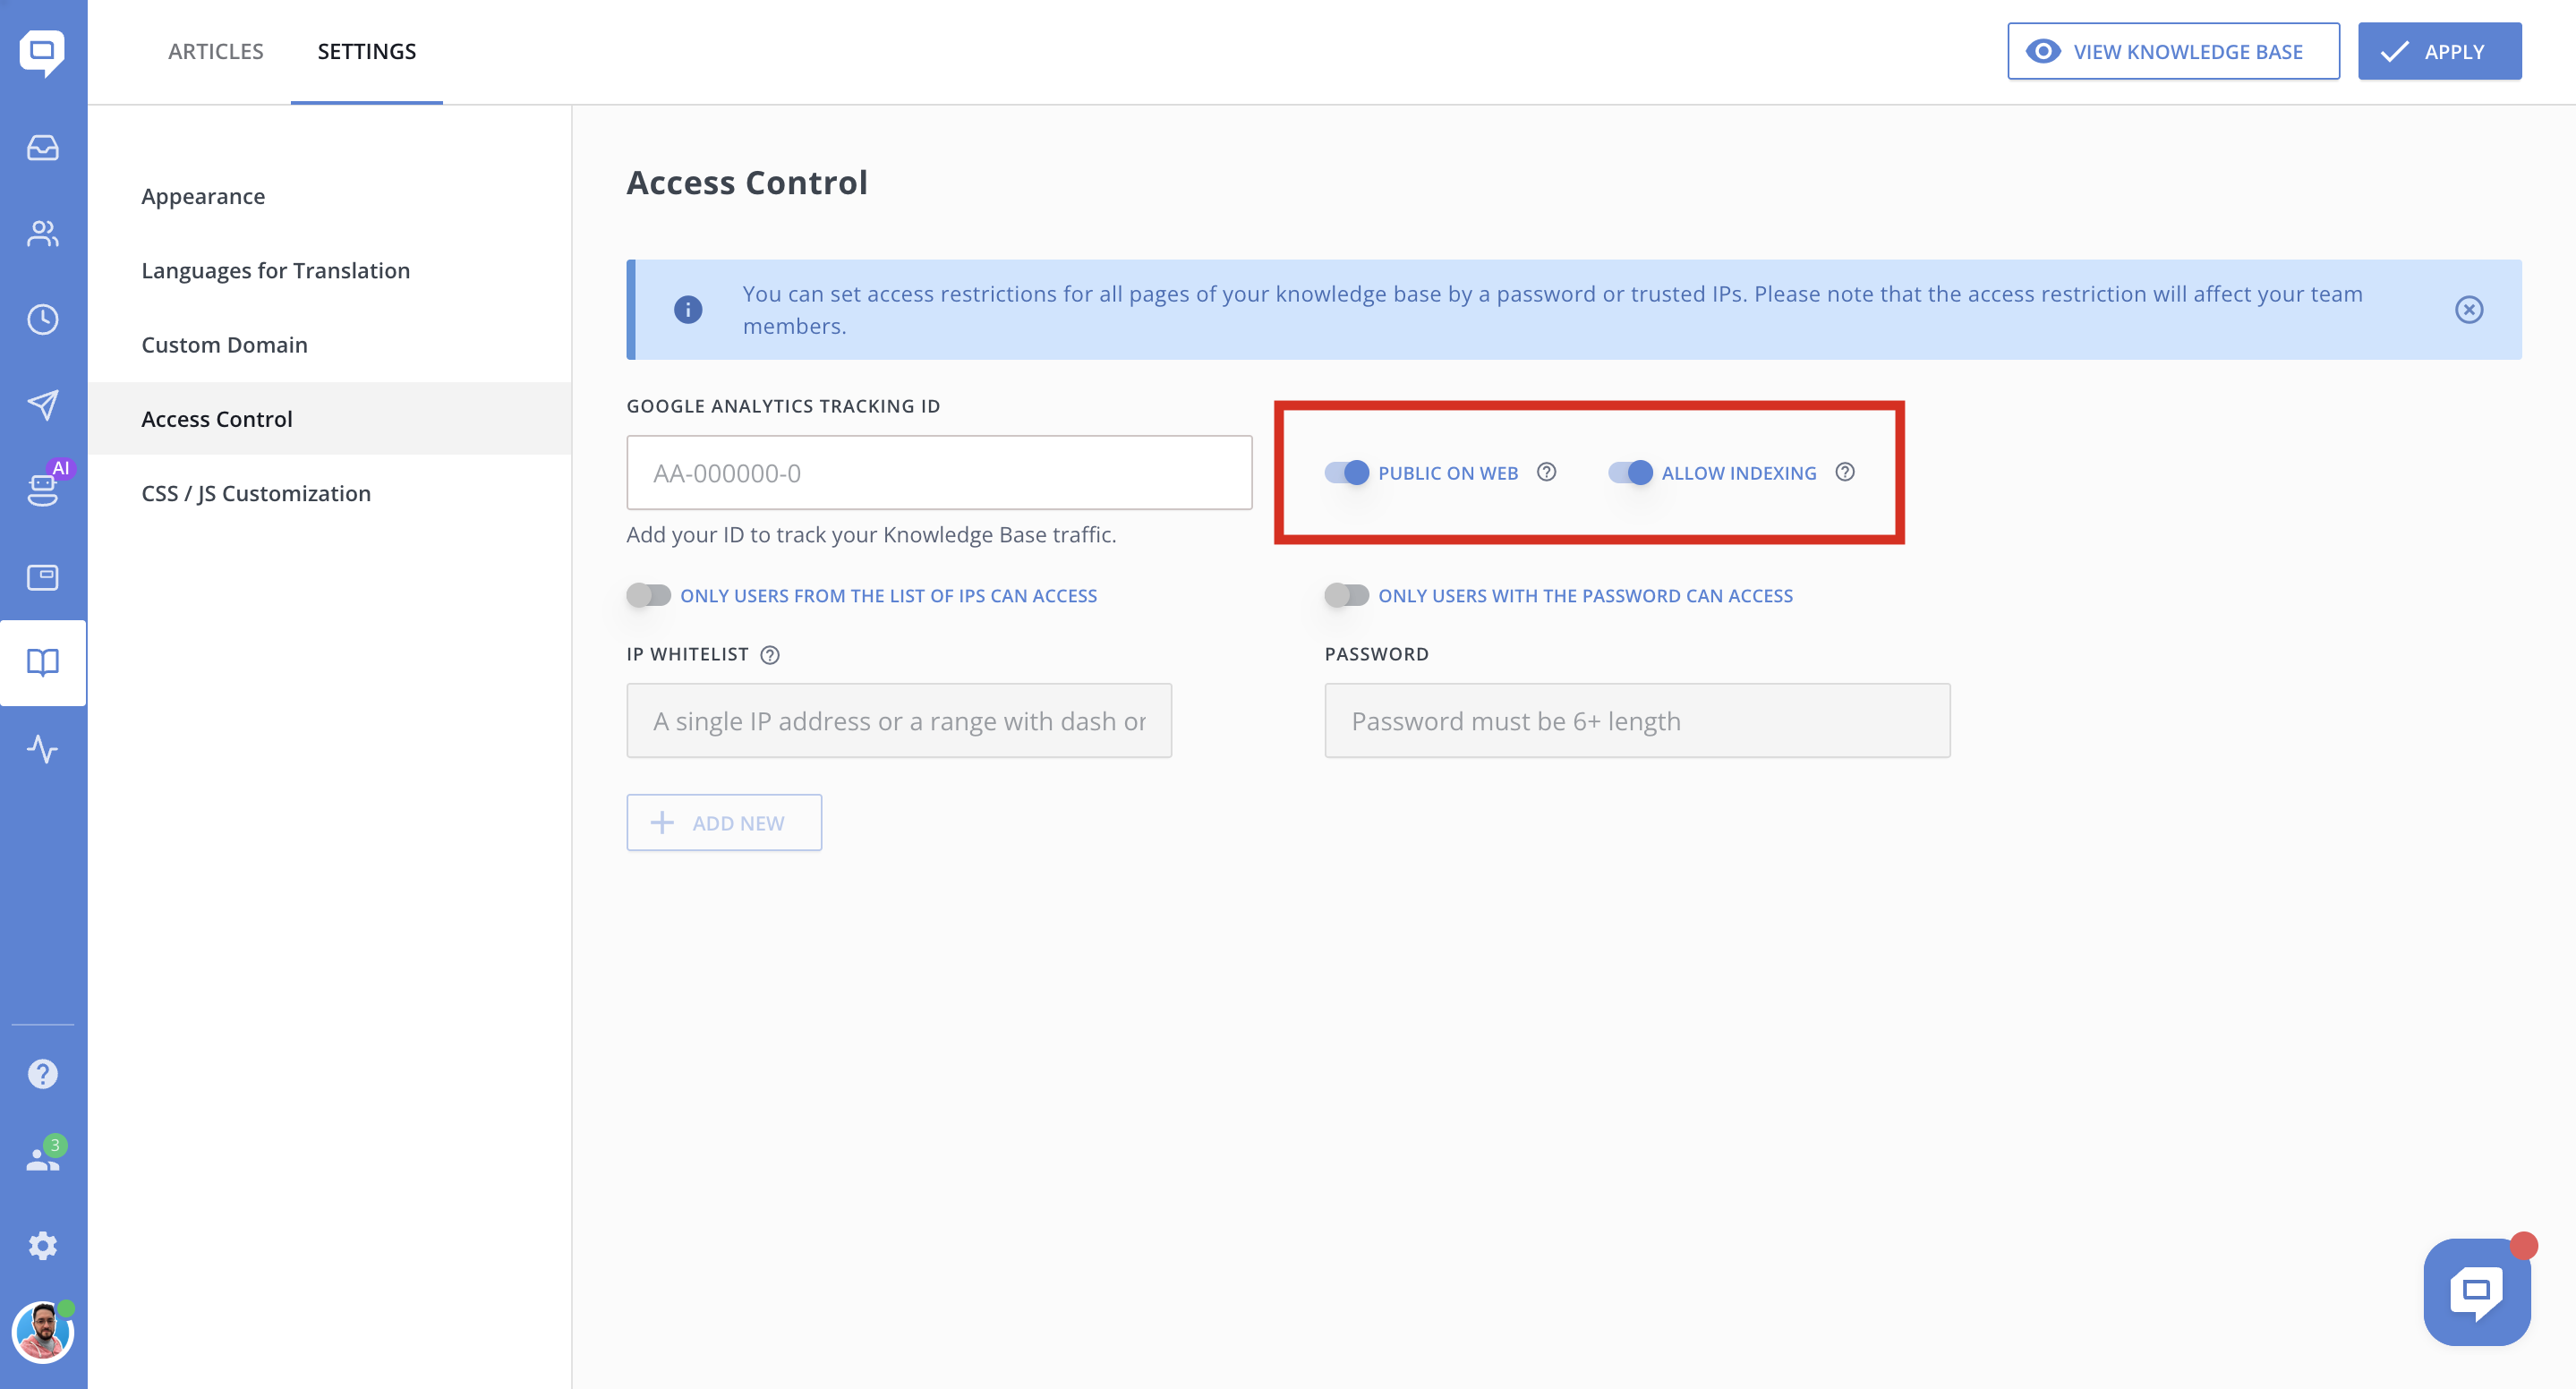
Task: Open the contacts people icon in sidebar
Action: pos(42,234)
